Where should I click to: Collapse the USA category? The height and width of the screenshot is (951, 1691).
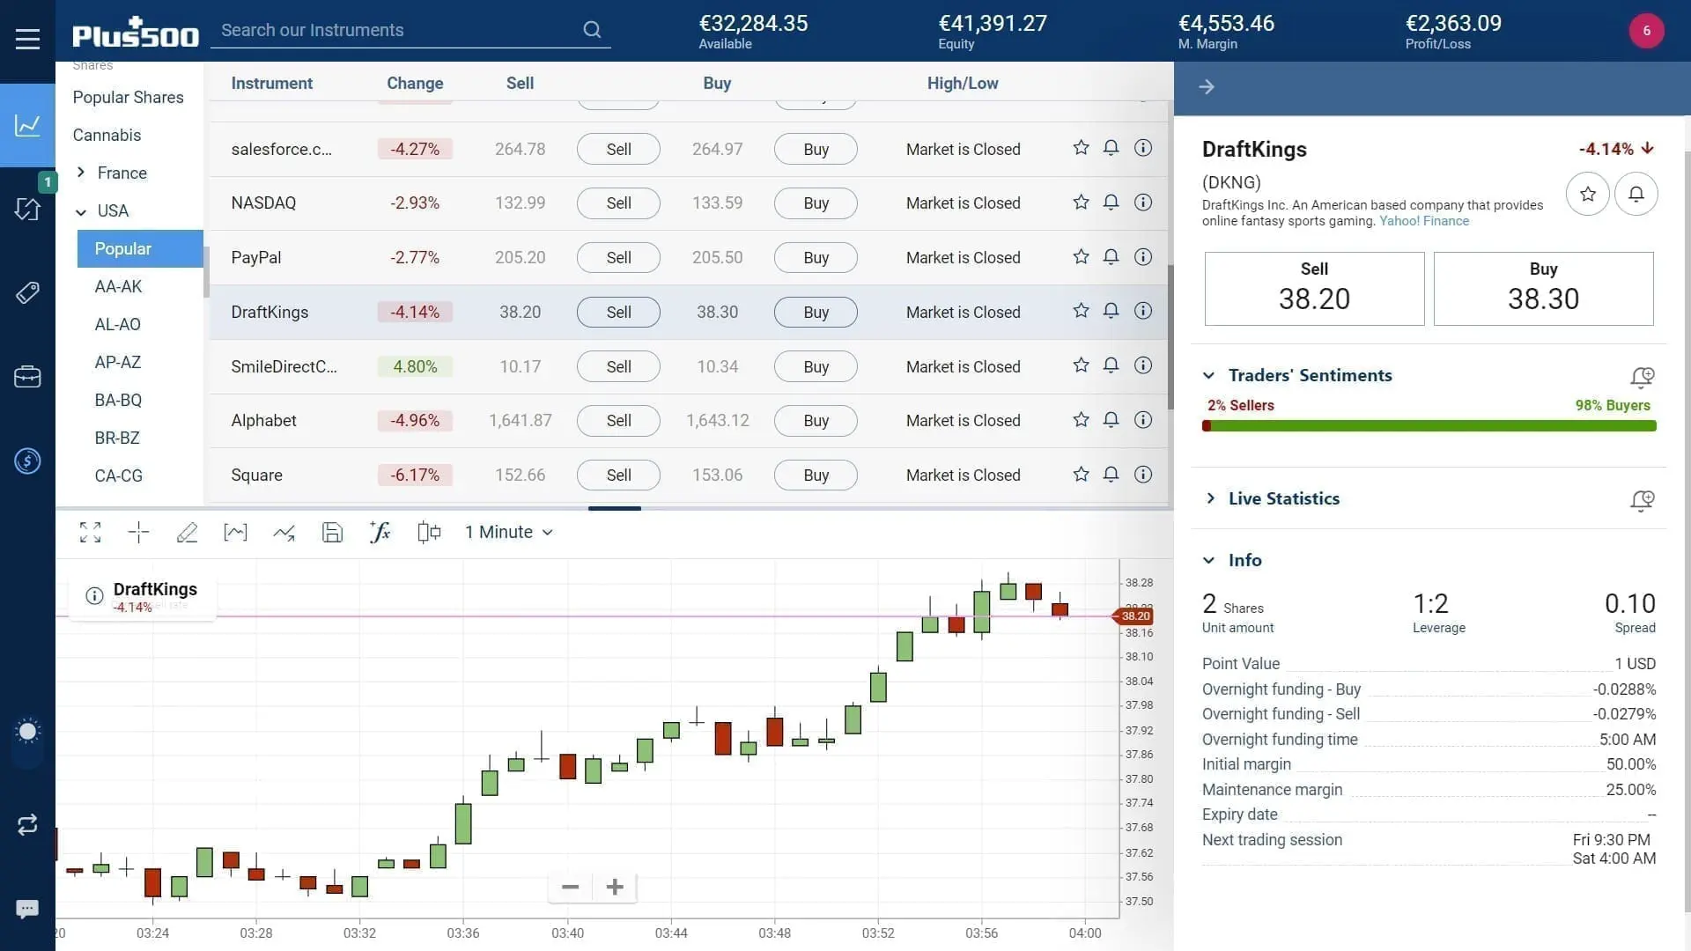[x=81, y=211]
